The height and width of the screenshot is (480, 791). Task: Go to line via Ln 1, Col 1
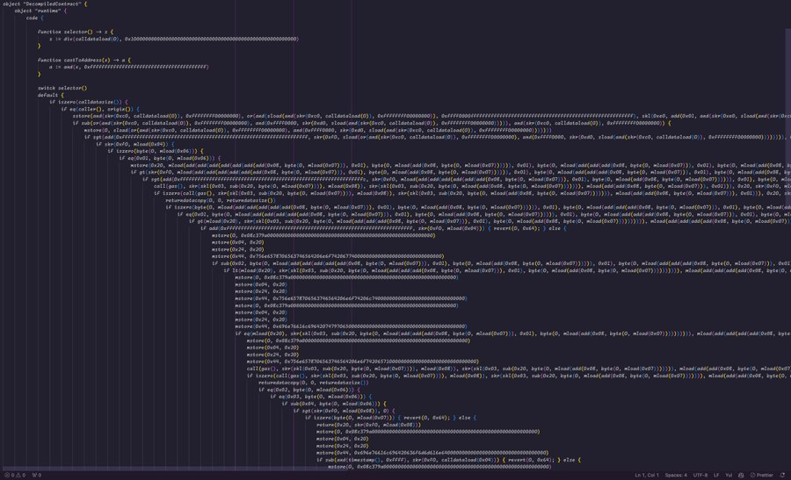click(x=647, y=475)
